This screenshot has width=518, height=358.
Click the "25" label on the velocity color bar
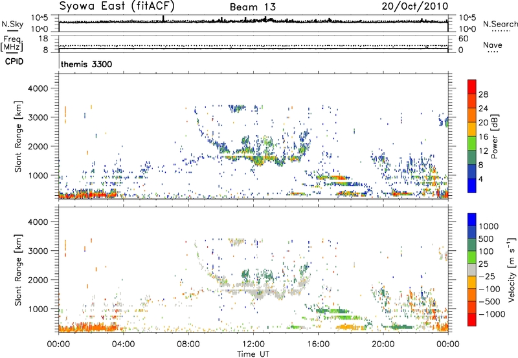click(x=483, y=264)
